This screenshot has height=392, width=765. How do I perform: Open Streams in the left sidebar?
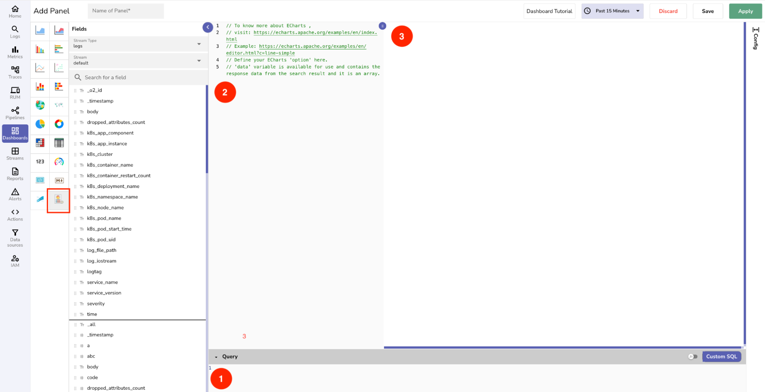tap(15, 154)
